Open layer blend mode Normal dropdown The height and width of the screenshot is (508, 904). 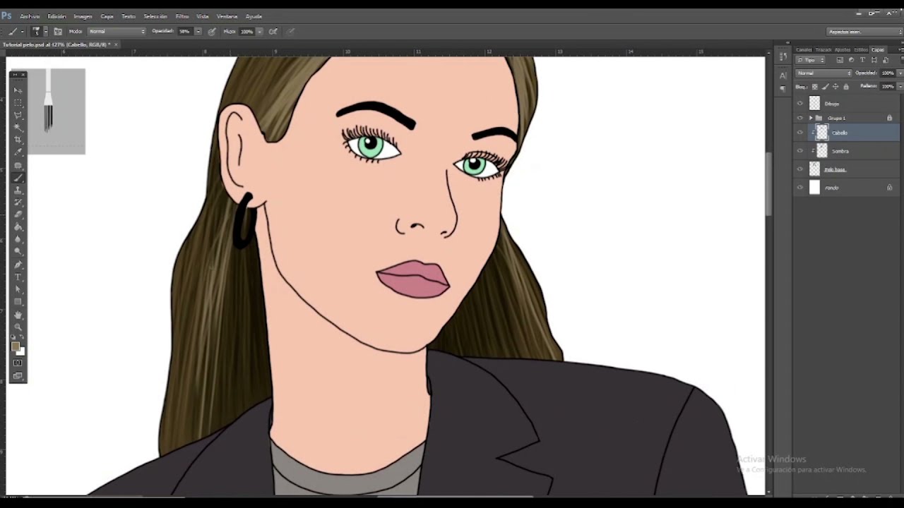(x=823, y=73)
